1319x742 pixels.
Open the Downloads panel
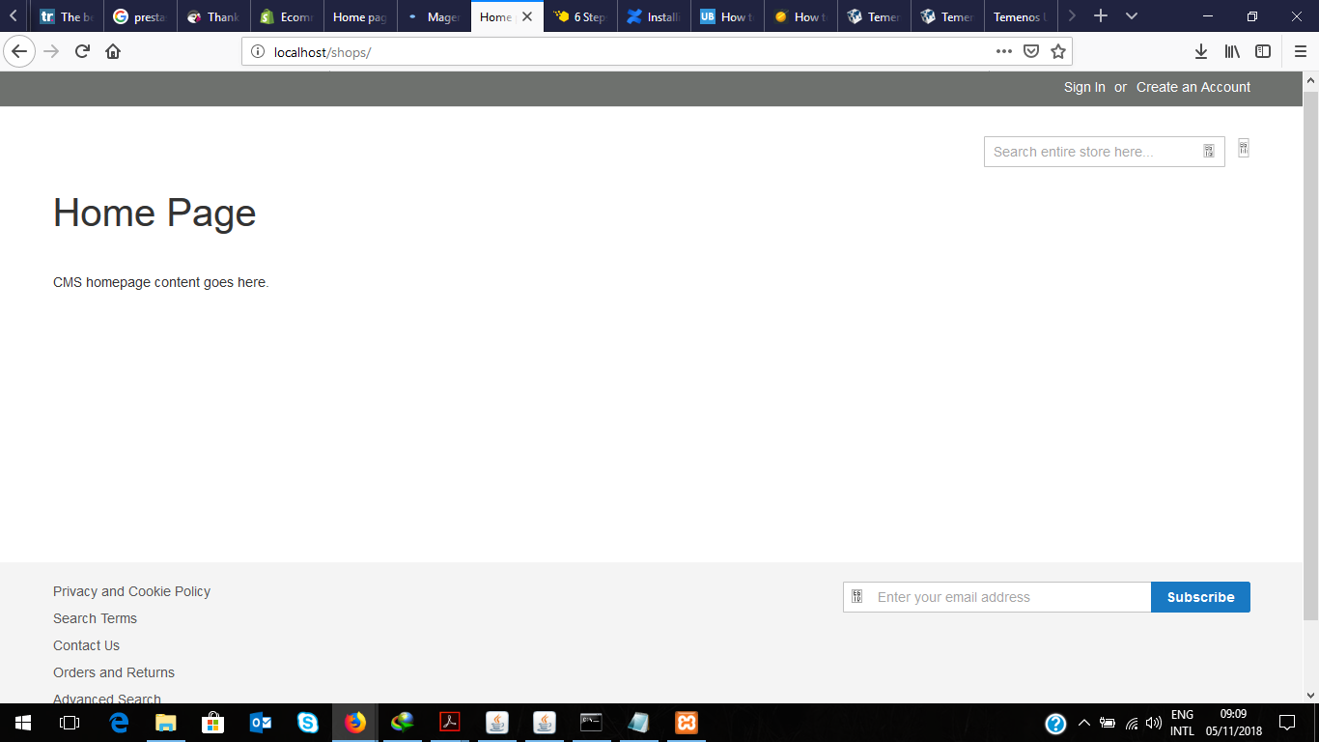coord(1200,50)
